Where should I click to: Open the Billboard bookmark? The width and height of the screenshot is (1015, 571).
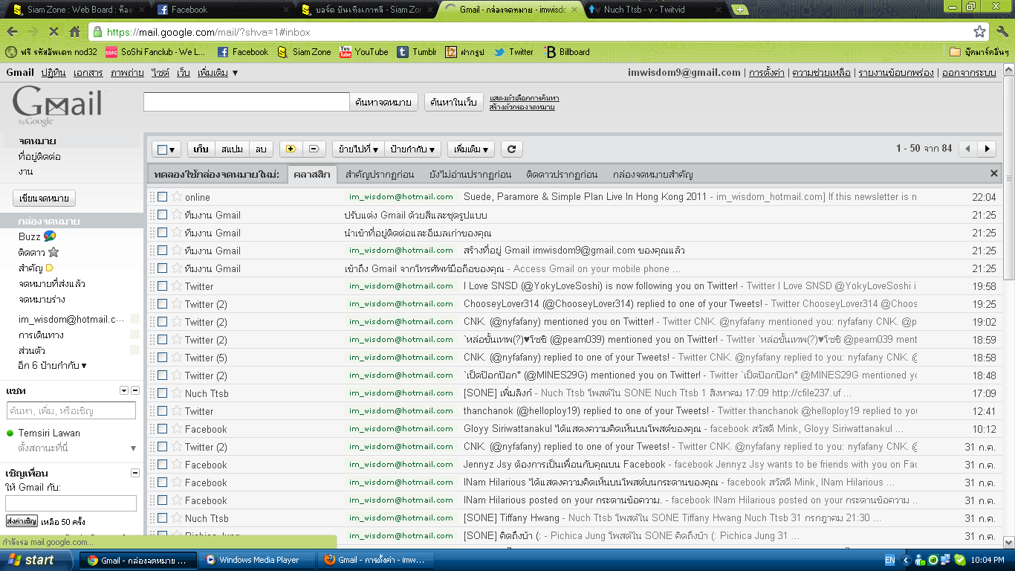click(567, 52)
